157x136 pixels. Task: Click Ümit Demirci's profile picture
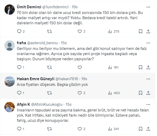10,10
